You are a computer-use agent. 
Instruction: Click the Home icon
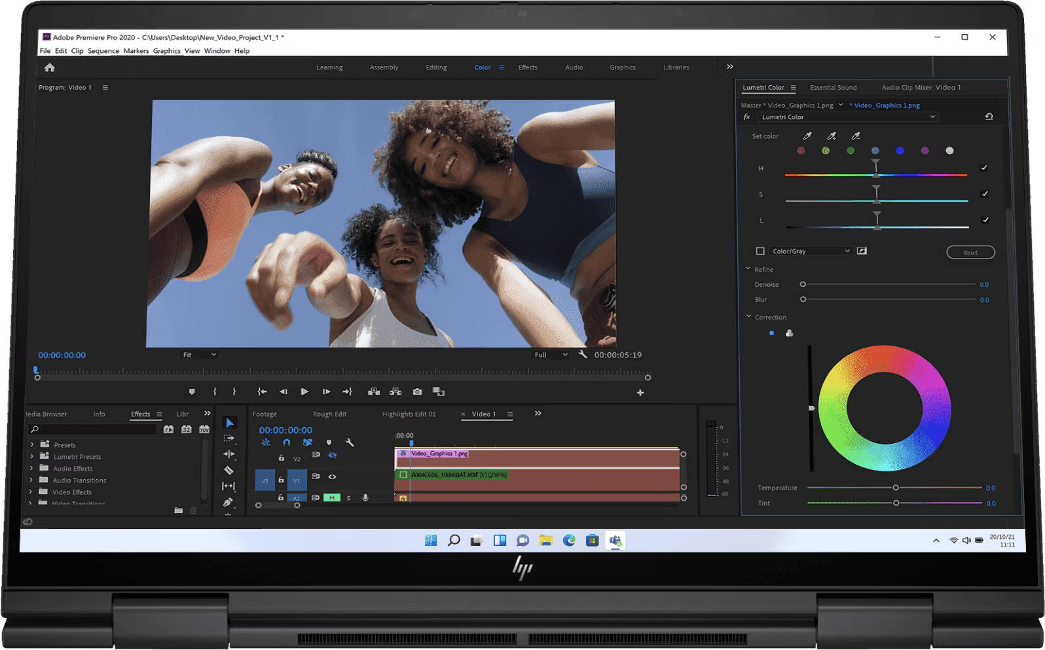[x=50, y=67]
